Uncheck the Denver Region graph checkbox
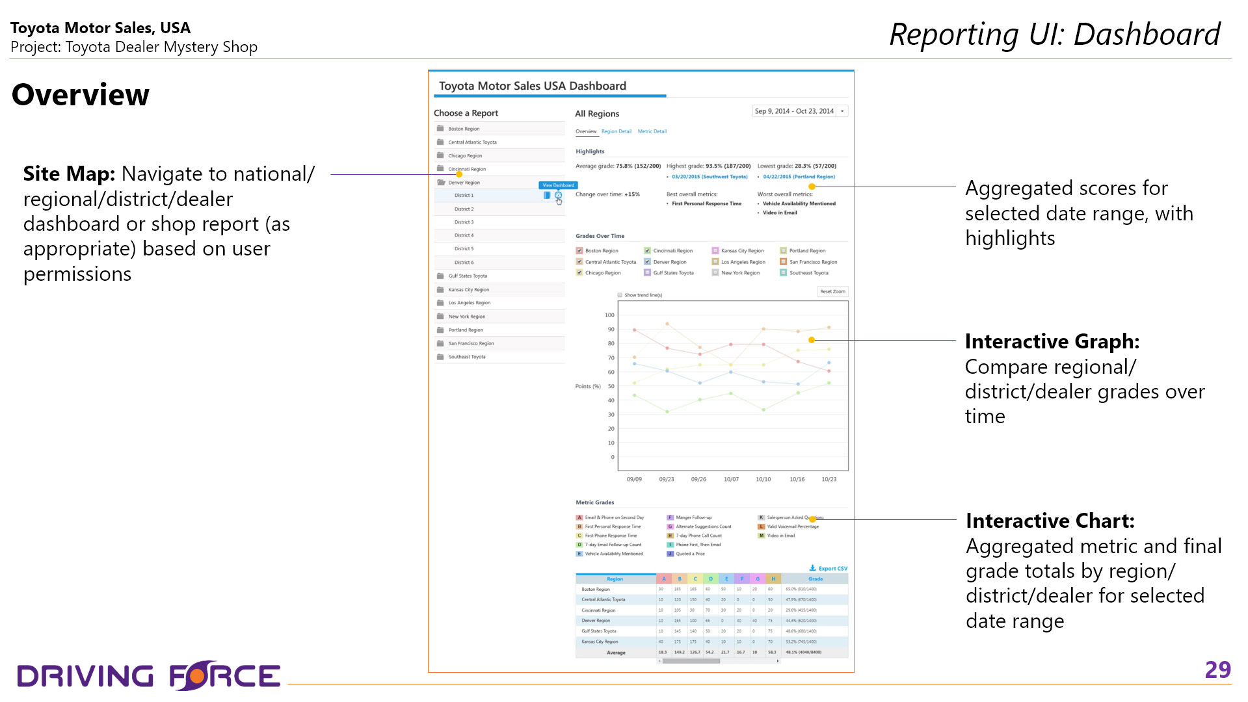The width and height of the screenshot is (1248, 702). [647, 262]
